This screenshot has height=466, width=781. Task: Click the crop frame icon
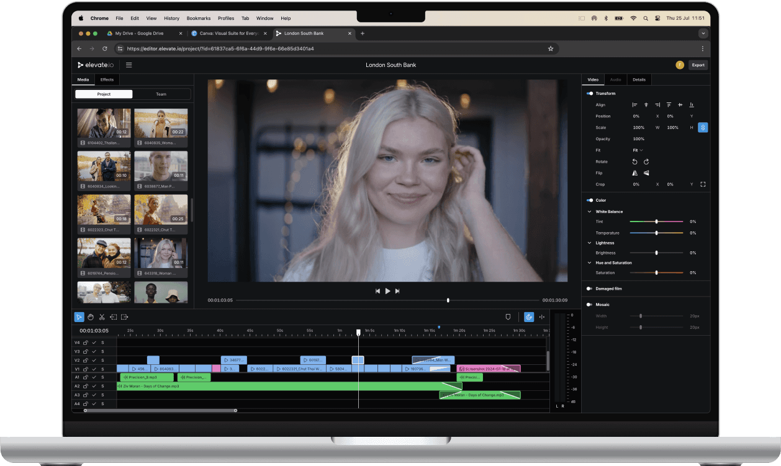[x=703, y=184]
